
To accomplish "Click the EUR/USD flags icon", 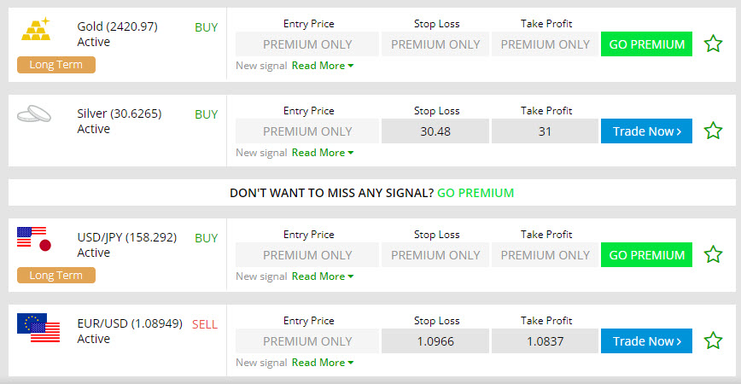I will pos(38,328).
